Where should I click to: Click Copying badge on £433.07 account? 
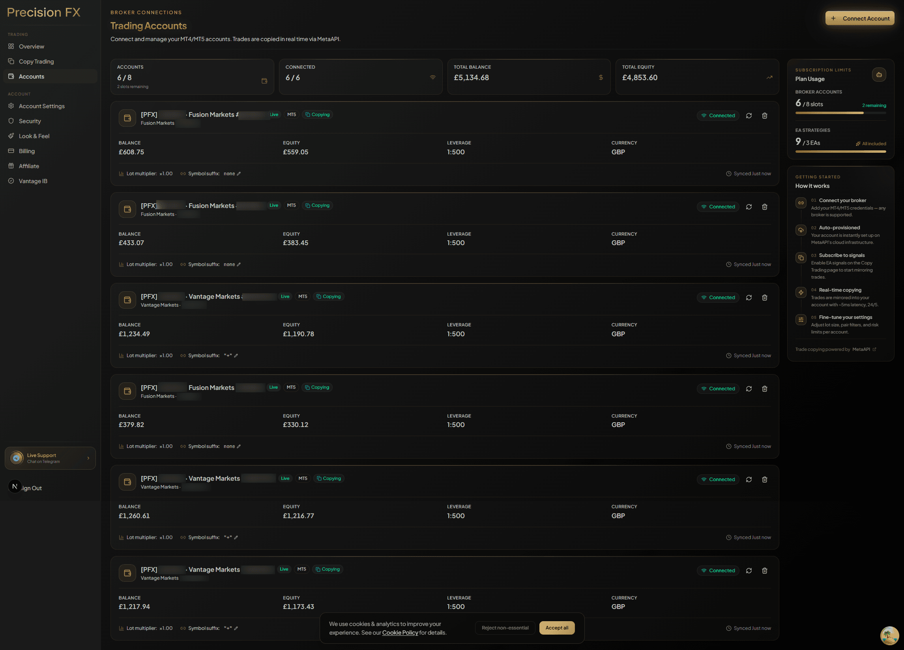coord(317,205)
